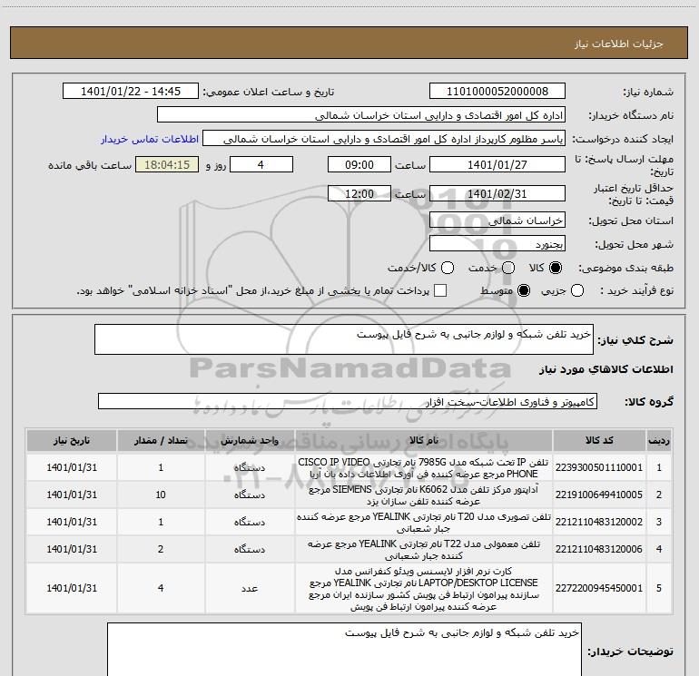Image resolution: width=699 pixels, height=676 pixels.
Task: Choose the جزیی purchase type radio
Action: point(576,290)
